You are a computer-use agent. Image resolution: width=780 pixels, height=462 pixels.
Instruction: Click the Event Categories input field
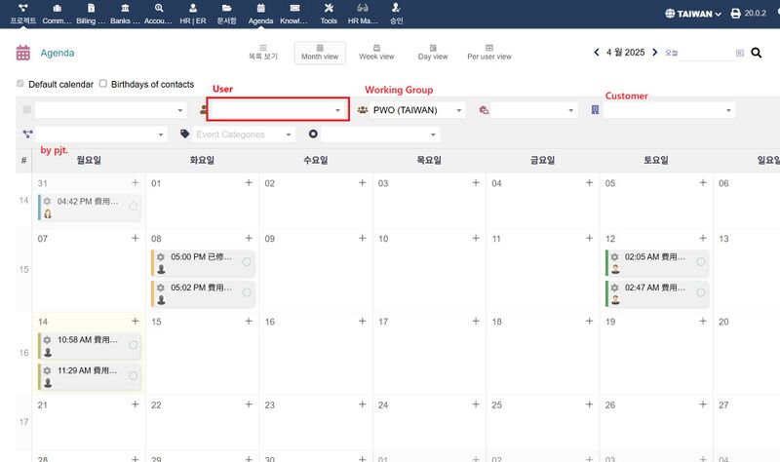coord(242,135)
